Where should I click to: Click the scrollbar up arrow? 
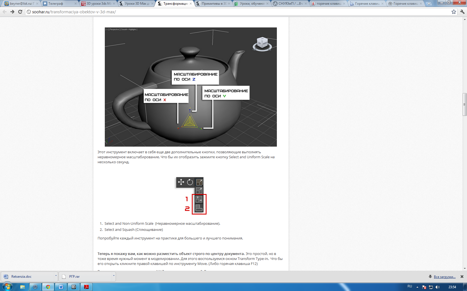coord(464,19)
